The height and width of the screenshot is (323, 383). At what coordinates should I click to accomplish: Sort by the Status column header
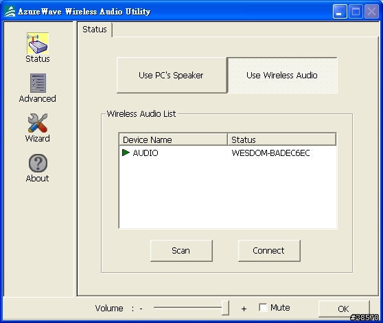tap(281, 140)
